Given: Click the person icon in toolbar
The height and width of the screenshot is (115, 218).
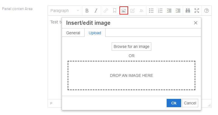Looking at the screenshot, I should pyautogui.click(x=142, y=11).
